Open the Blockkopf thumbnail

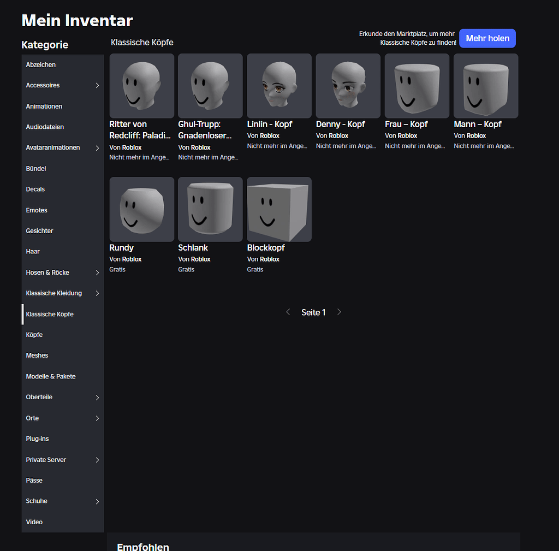click(279, 209)
